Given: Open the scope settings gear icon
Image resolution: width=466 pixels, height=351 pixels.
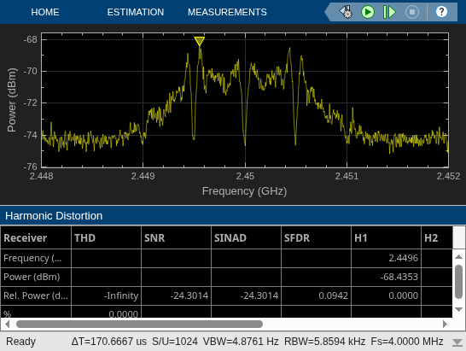Looking at the screenshot, I should click(346, 12).
